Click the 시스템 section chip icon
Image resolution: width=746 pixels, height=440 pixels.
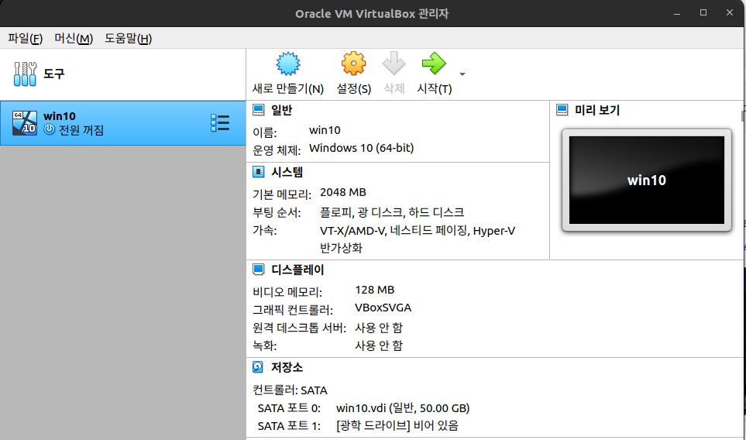click(x=258, y=172)
